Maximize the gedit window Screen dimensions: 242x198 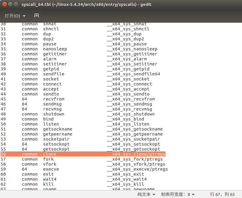[16, 4]
